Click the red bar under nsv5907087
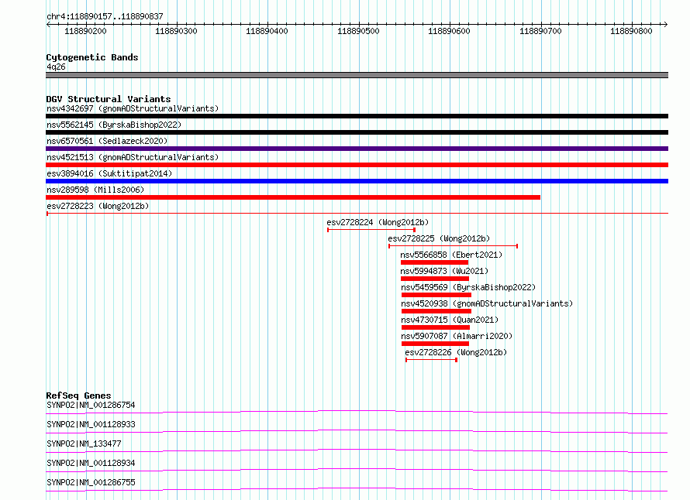The image size is (690, 500). click(435, 344)
